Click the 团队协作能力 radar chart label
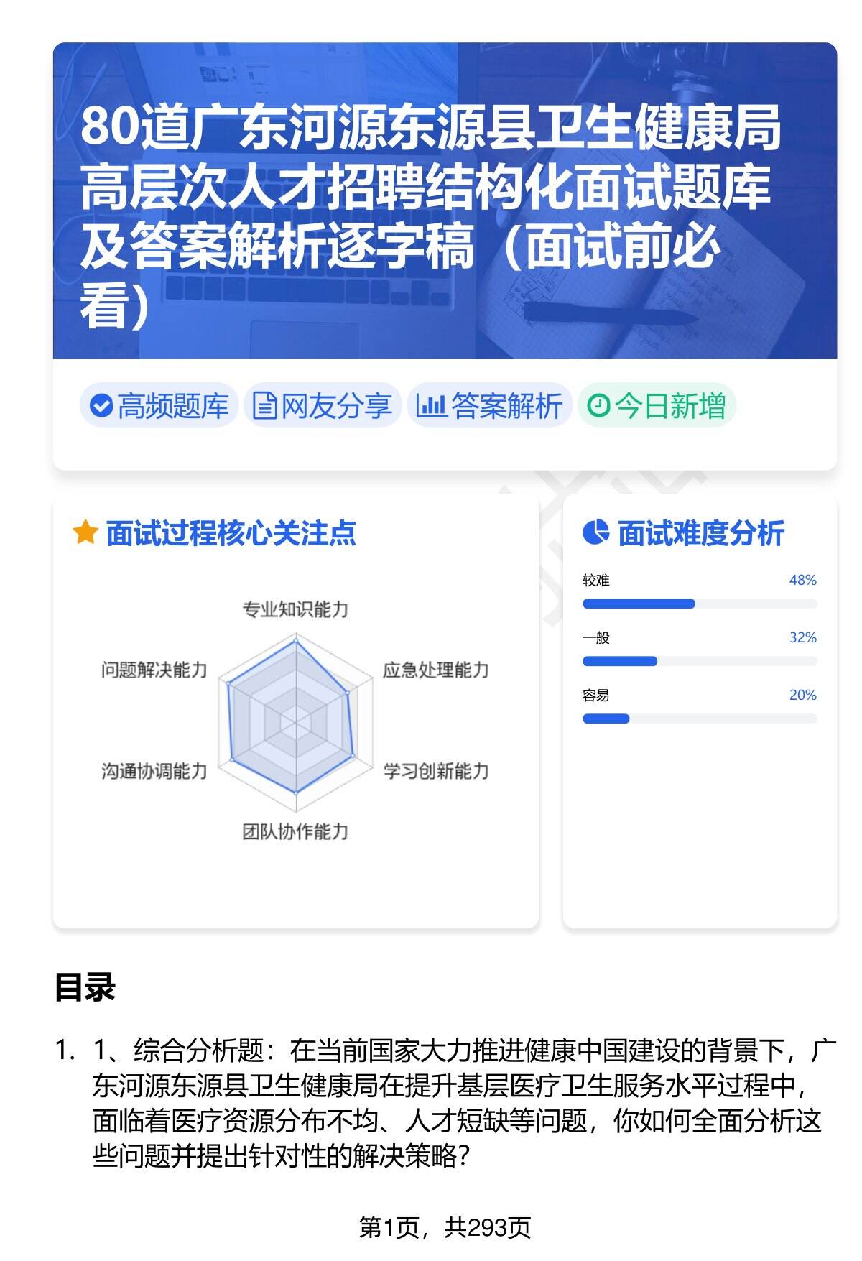The width and height of the screenshot is (862, 1261). (295, 832)
